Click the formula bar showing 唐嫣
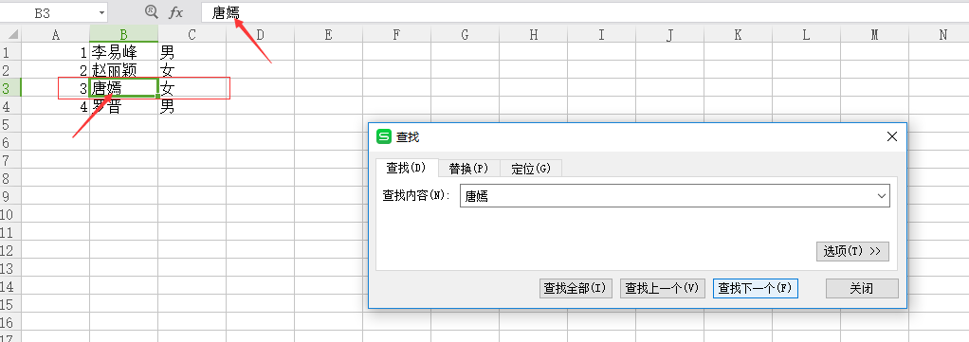The width and height of the screenshot is (969, 342). (585, 12)
